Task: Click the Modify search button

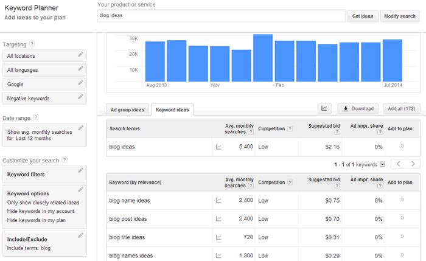Action: point(400,16)
